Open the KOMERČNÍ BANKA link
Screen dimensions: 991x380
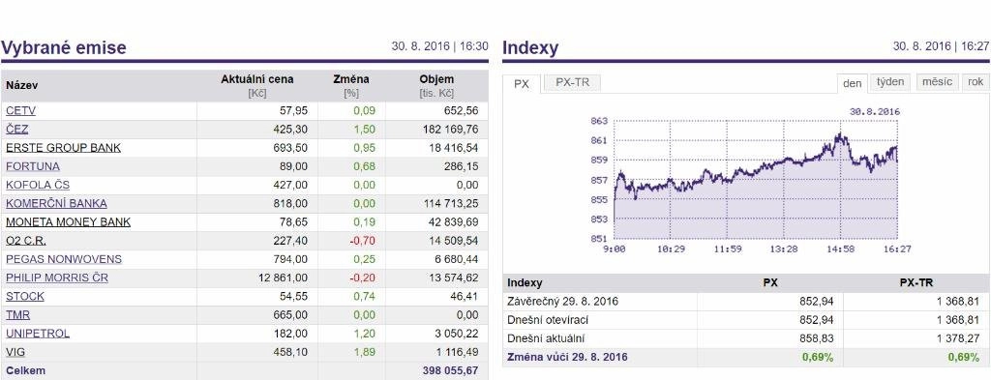coord(56,203)
